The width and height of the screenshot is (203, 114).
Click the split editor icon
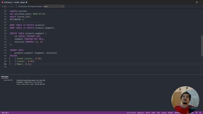(197, 2)
